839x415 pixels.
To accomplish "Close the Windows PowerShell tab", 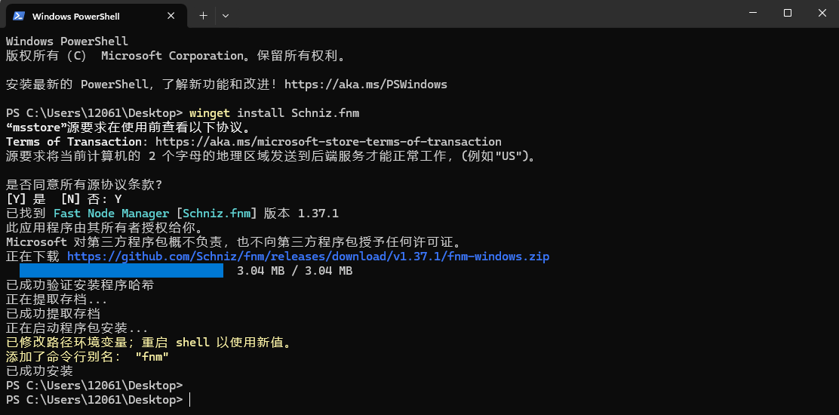I will point(171,16).
